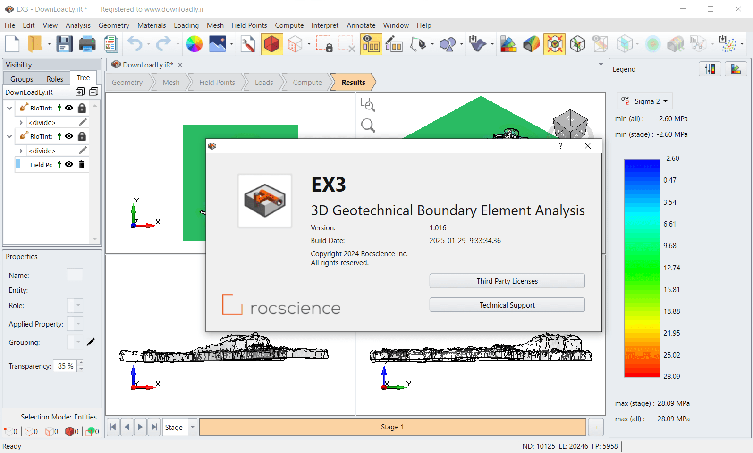Viewport: 753px width, 453px height.
Task: Click the legend color gradient bar
Action: [x=642, y=268]
